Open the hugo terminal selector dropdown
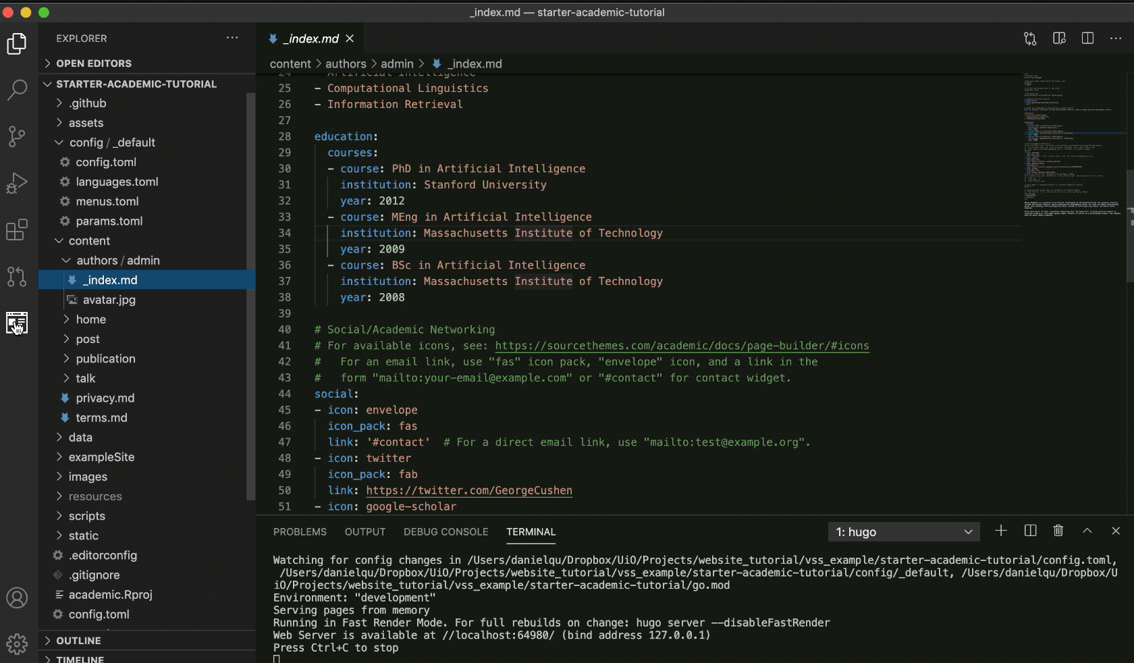1134x663 pixels. [903, 532]
